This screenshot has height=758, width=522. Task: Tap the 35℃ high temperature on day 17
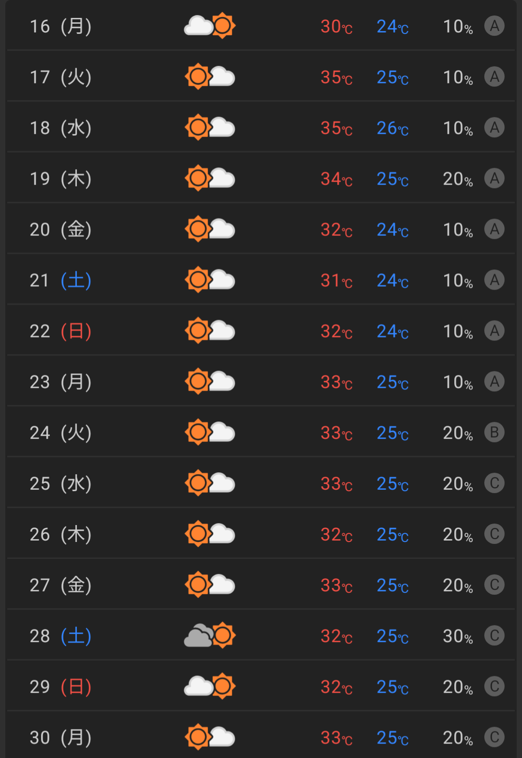click(337, 77)
